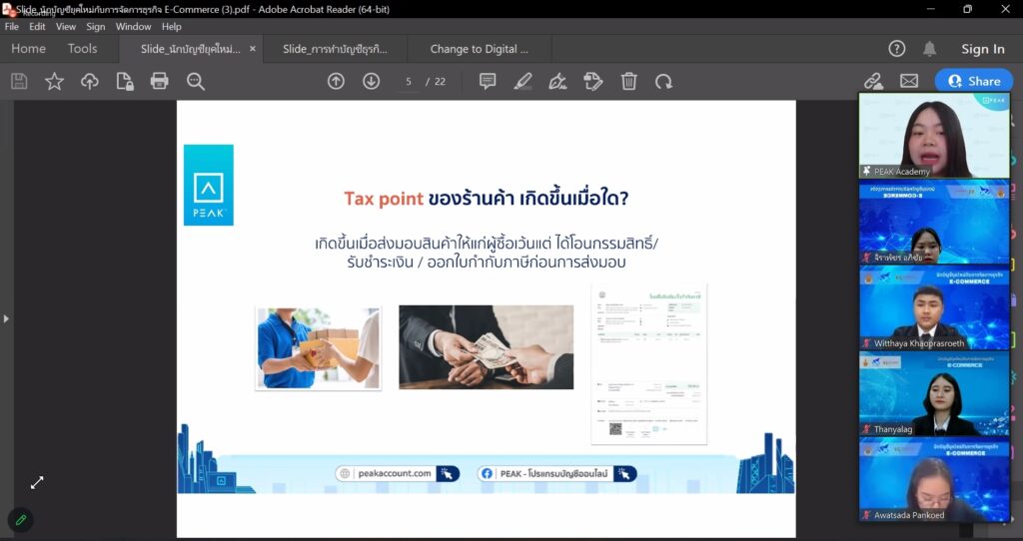Add a comment with speech bubble icon

click(488, 82)
